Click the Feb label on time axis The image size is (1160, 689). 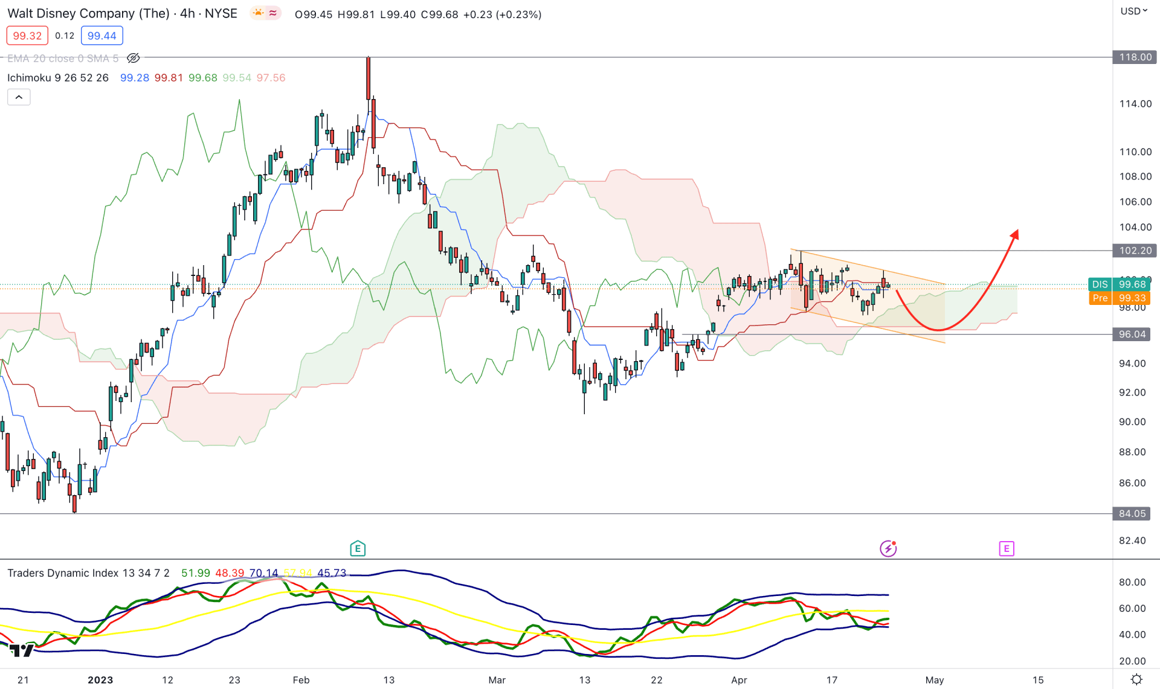click(301, 680)
